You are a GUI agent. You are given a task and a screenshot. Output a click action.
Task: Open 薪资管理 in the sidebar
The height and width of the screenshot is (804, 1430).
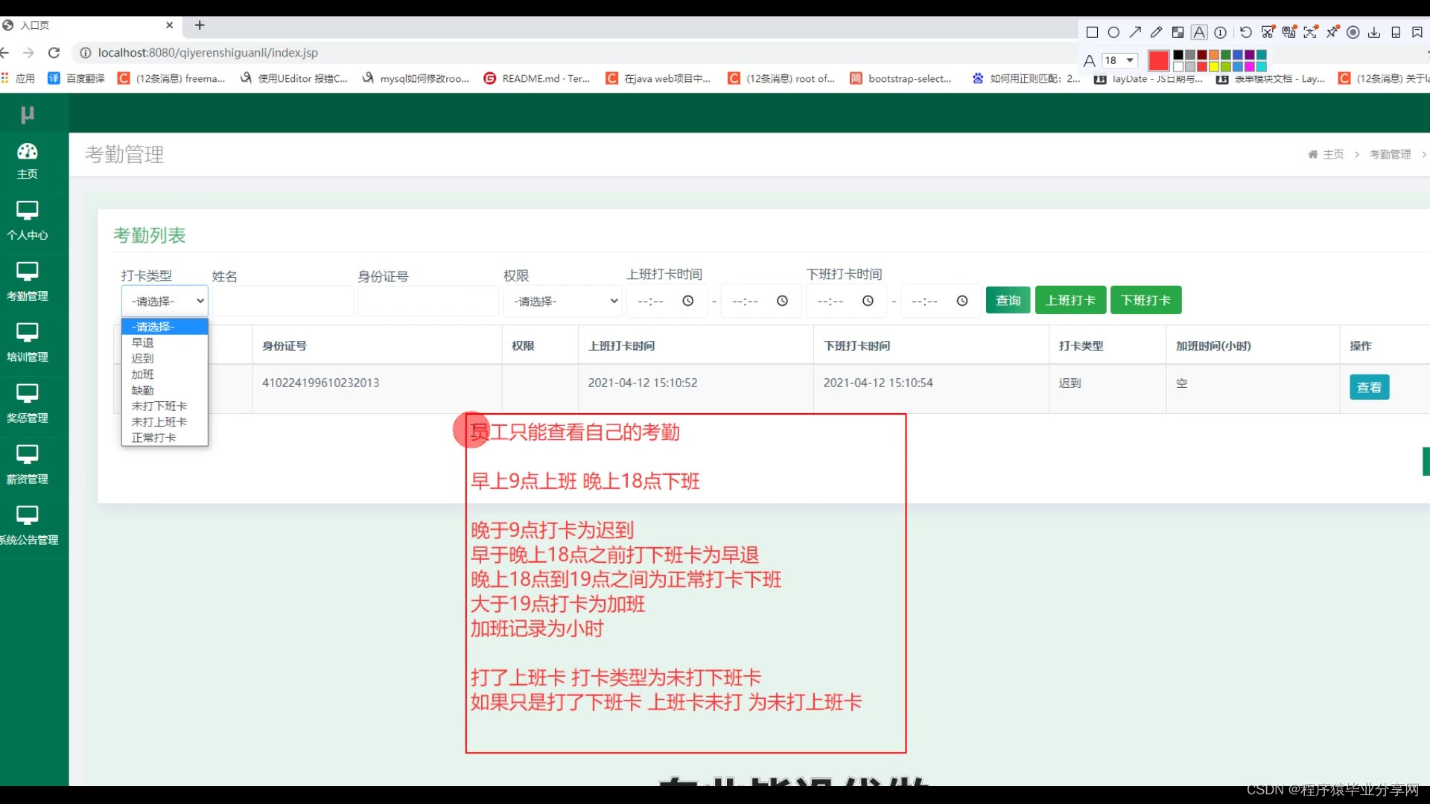[28, 464]
